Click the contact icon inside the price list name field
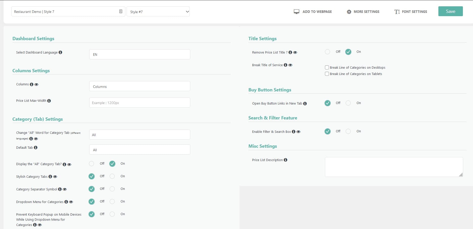473x229 pixels. (x=121, y=11)
